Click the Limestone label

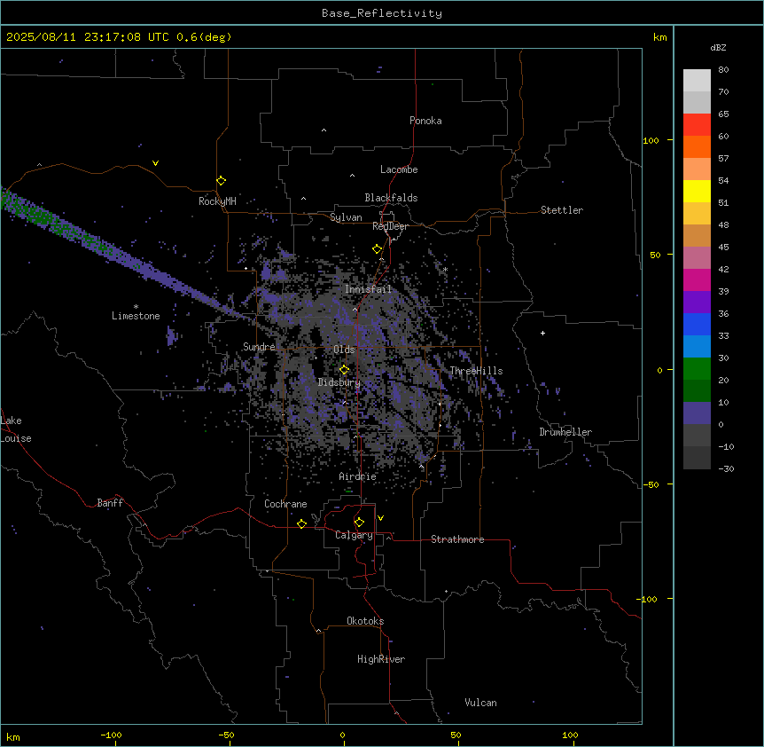pyautogui.click(x=136, y=316)
